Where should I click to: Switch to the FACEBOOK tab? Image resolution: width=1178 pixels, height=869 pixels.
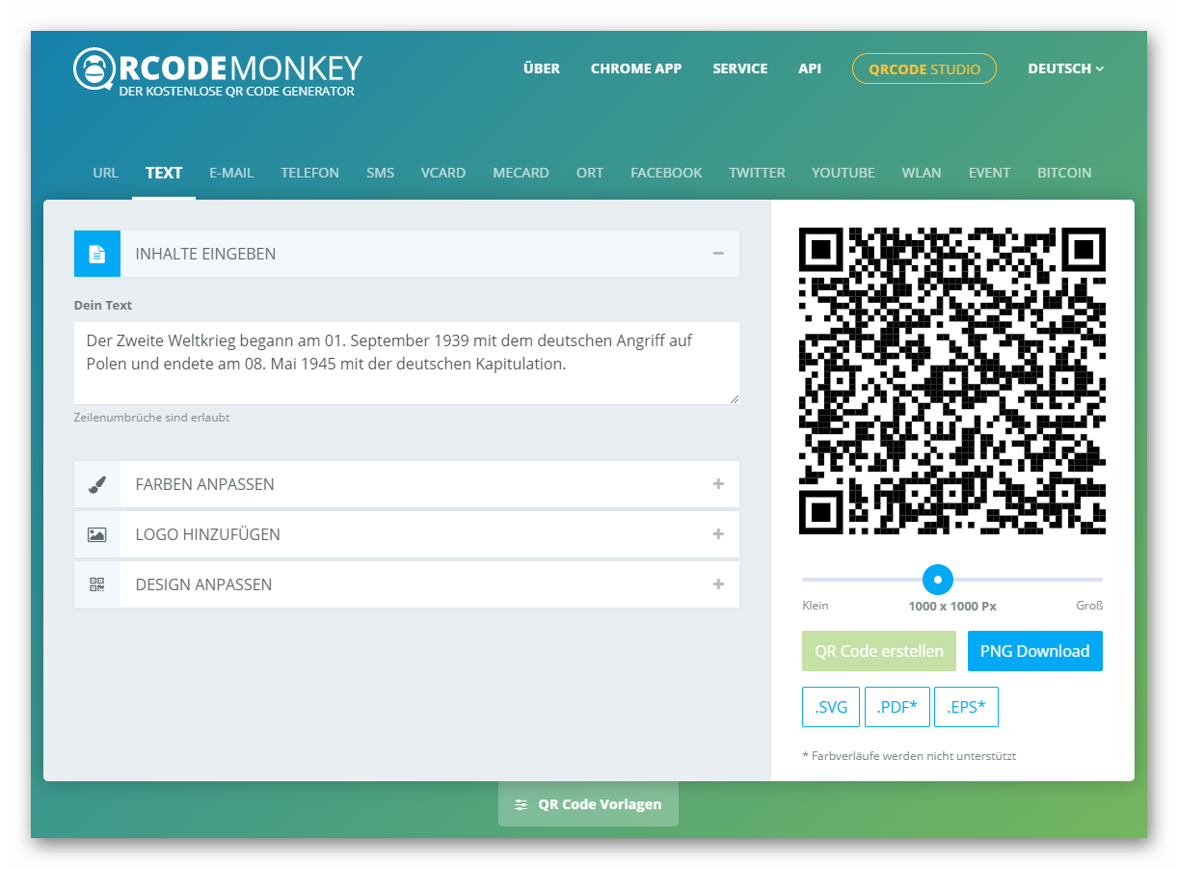[x=666, y=173]
